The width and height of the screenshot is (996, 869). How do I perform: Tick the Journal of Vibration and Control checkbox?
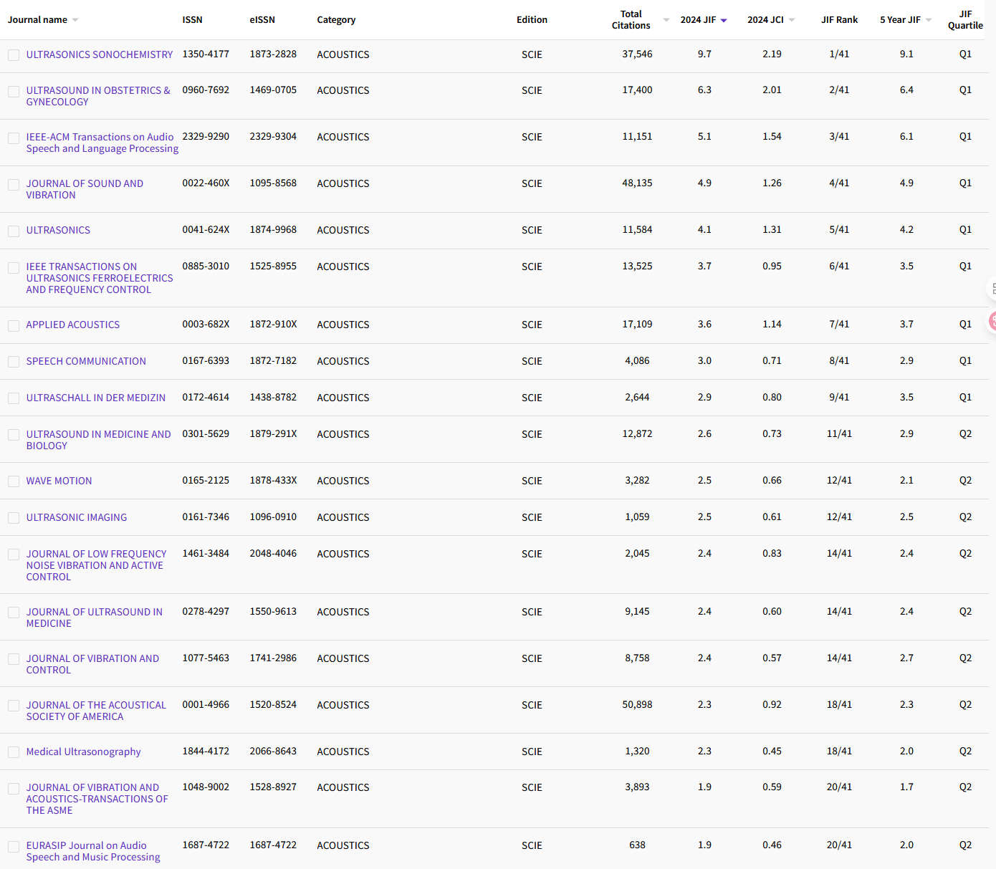click(x=14, y=660)
